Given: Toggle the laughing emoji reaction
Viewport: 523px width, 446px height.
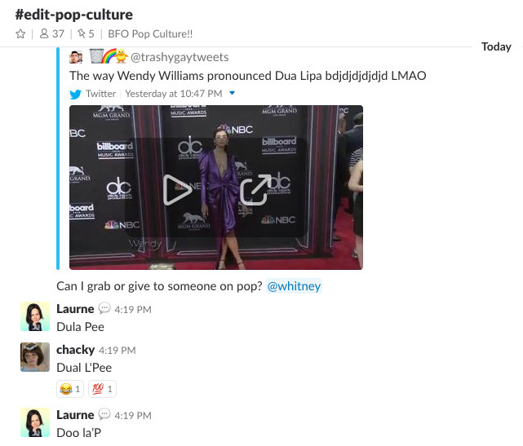Looking at the screenshot, I should click(70, 389).
